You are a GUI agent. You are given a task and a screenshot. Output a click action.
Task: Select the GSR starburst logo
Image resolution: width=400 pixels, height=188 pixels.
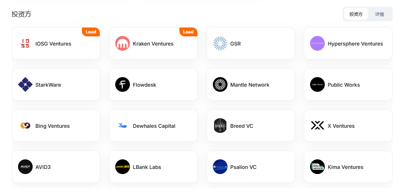pyautogui.click(x=220, y=43)
